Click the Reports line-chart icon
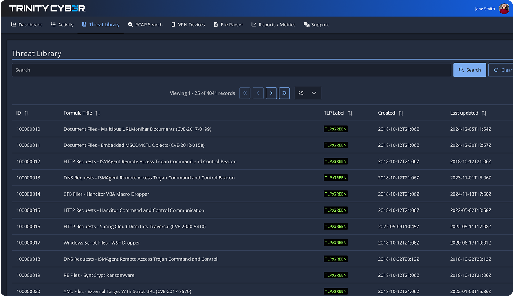This screenshot has height=296, width=513. click(x=254, y=24)
